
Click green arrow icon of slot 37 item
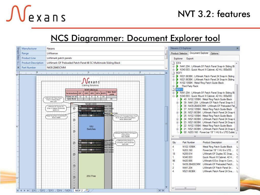click(x=181, y=109)
